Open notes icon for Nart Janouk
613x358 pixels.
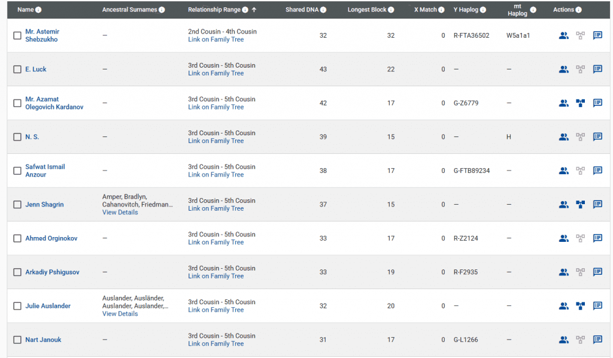click(597, 340)
